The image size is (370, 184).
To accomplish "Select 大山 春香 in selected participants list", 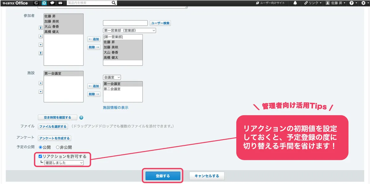I will 64,27.
